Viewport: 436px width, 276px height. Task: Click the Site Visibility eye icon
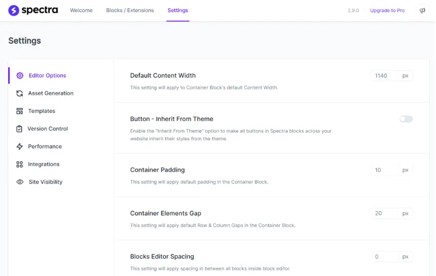(20, 182)
